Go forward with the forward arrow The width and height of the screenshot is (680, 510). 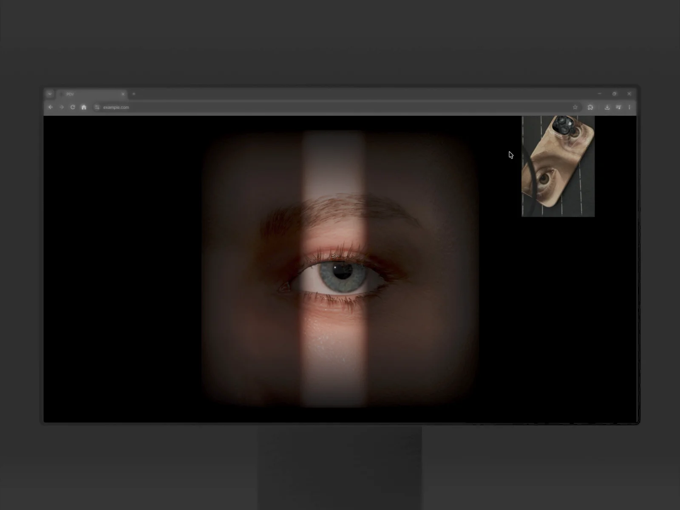coord(62,107)
